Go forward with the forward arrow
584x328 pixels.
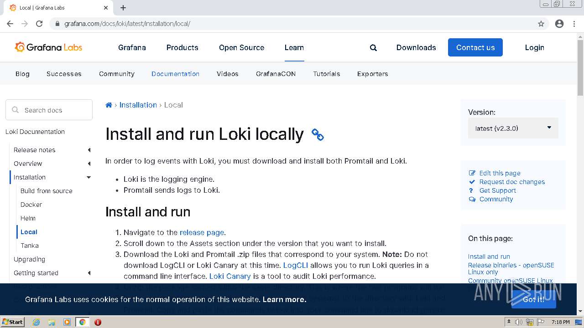(x=25, y=24)
